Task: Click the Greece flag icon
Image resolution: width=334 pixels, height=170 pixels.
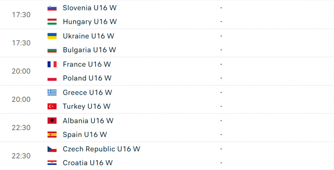Action: tap(52, 92)
